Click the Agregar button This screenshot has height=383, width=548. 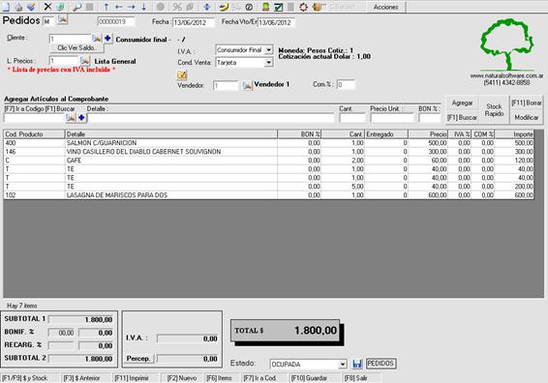tap(462, 103)
